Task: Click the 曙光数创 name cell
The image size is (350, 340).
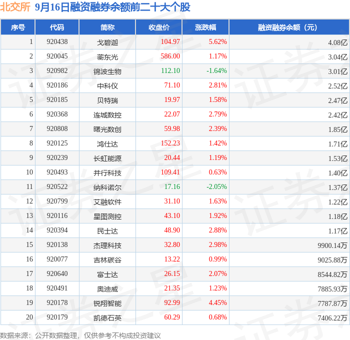Action: pyautogui.click(x=107, y=129)
